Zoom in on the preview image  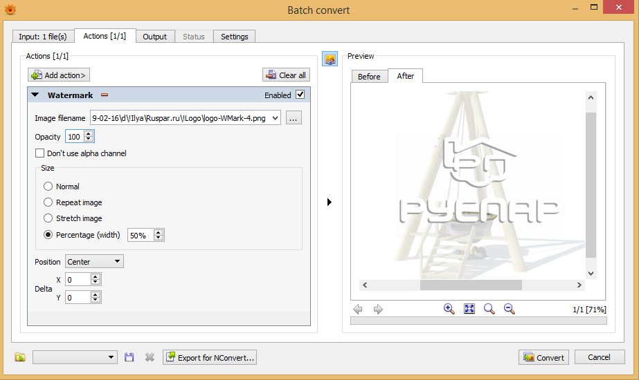pyautogui.click(x=449, y=309)
